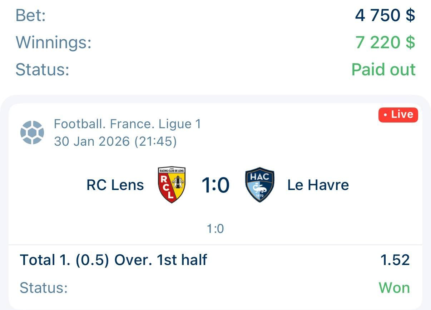Click the match date 30 Jan 2026
The height and width of the screenshot is (310, 431).
pos(115,141)
